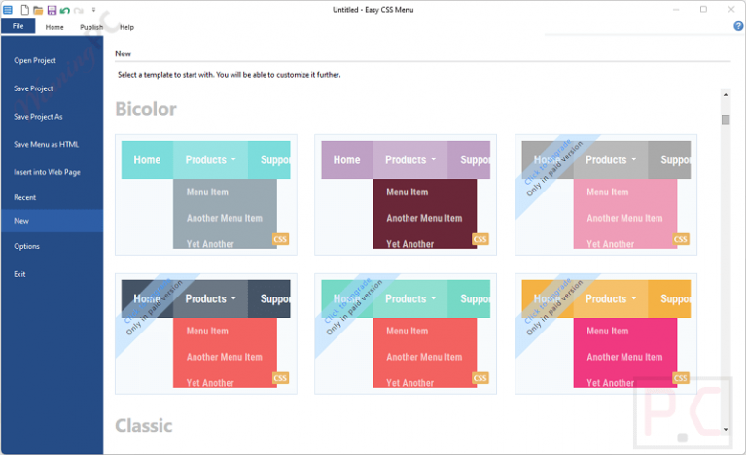The height and width of the screenshot is (455, 746).
Task: Save project with the floppy disk icon
Action: pyautogui.click(x=52, y=10)
